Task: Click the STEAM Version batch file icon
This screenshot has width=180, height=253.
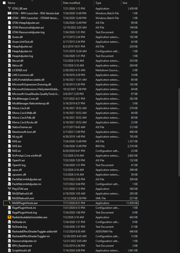Action: click(x=9, y=18)
